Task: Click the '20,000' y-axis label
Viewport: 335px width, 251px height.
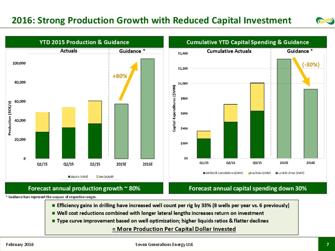Action: point(20,140)
